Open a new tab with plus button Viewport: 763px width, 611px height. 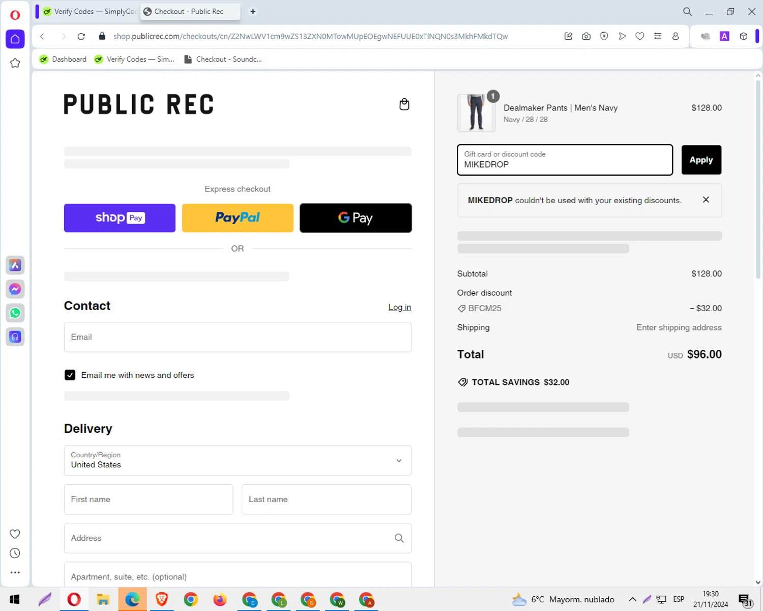[253, 11]
